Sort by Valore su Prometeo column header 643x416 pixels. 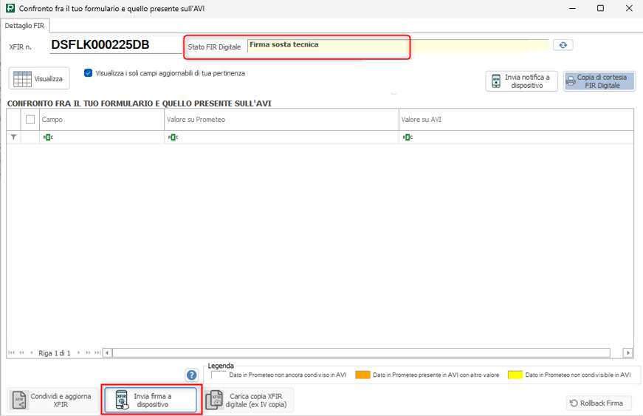(281, 119)
